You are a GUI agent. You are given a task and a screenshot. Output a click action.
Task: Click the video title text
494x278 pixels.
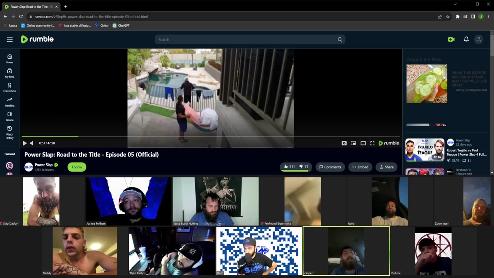click(91, 154)
